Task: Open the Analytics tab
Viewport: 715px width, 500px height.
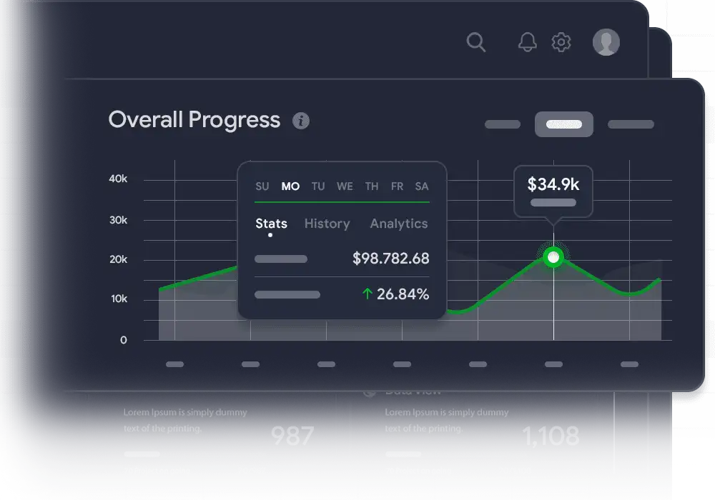Action: pyautogui.click(x=398, y=224)
